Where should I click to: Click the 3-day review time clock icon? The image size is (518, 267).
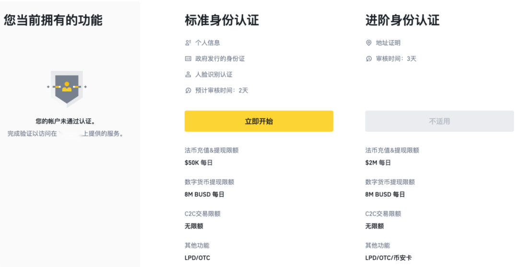click(x=369, y=59)
